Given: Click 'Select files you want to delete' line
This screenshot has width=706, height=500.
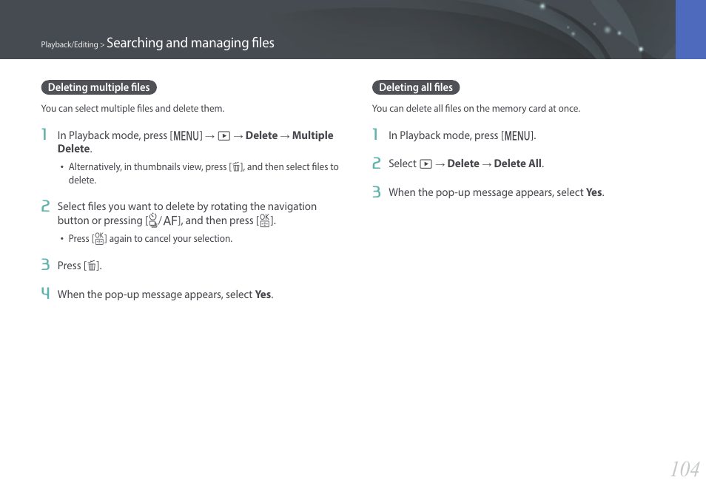Looking at the screenshot, I should pos(187,206).
